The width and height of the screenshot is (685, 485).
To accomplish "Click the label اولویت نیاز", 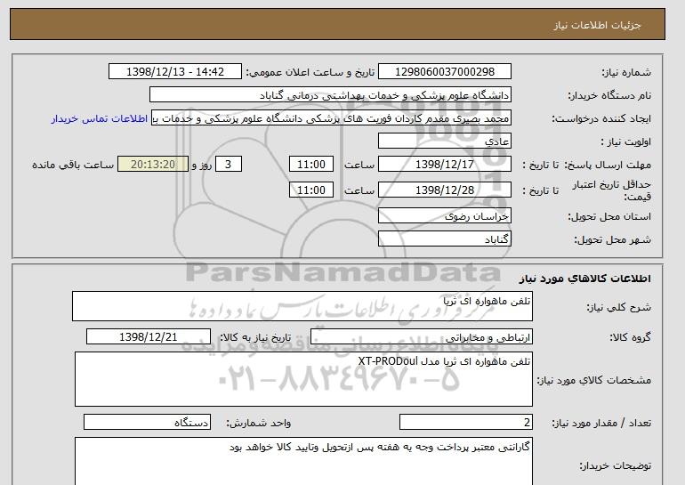I will [625, 141].
